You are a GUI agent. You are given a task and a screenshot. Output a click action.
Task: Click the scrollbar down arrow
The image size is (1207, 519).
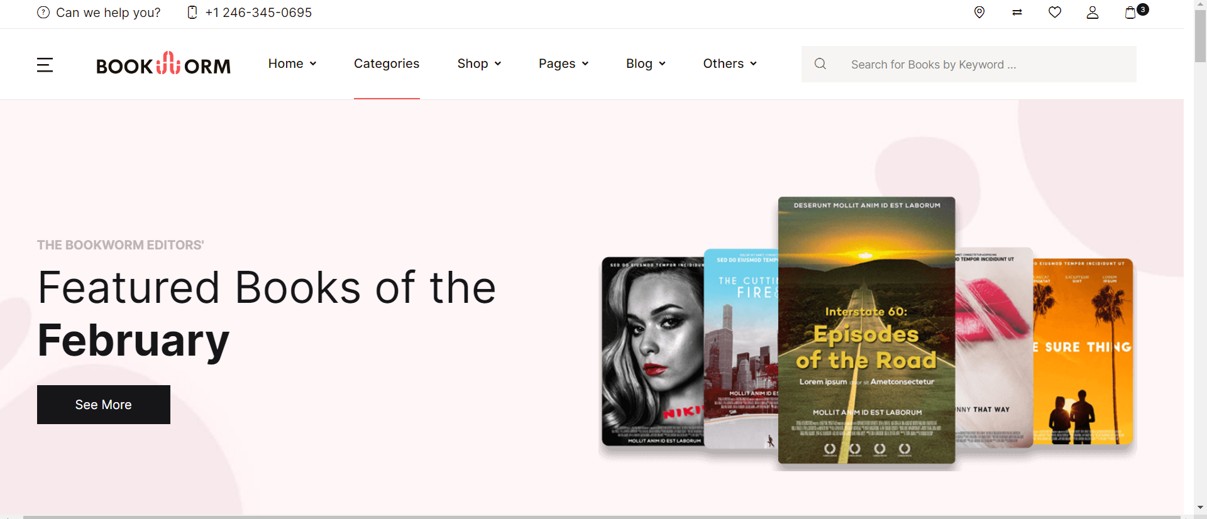click(1200, 507)
